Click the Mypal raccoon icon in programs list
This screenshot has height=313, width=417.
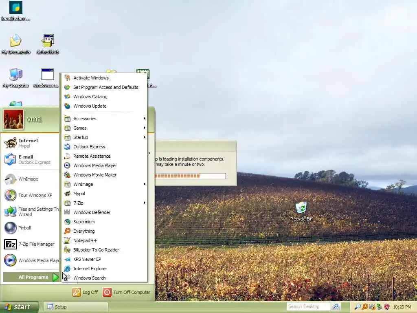click(x=67, y=194)
